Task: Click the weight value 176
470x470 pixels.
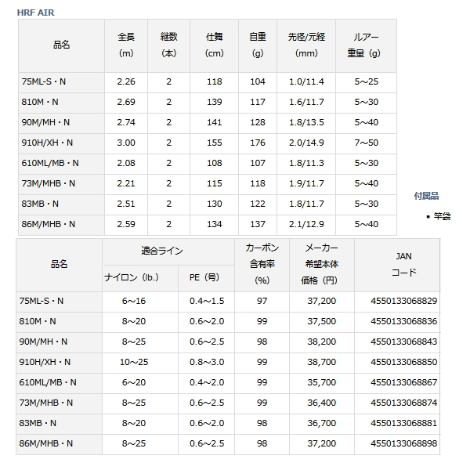Action: coord(258,143)
